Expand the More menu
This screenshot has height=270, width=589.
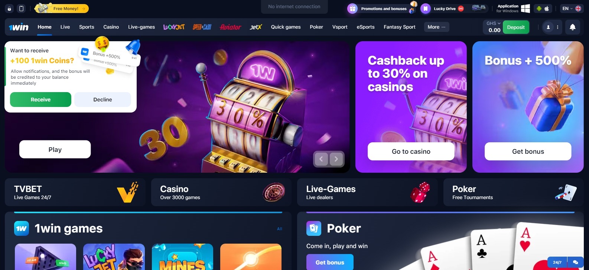coord(436,27)
